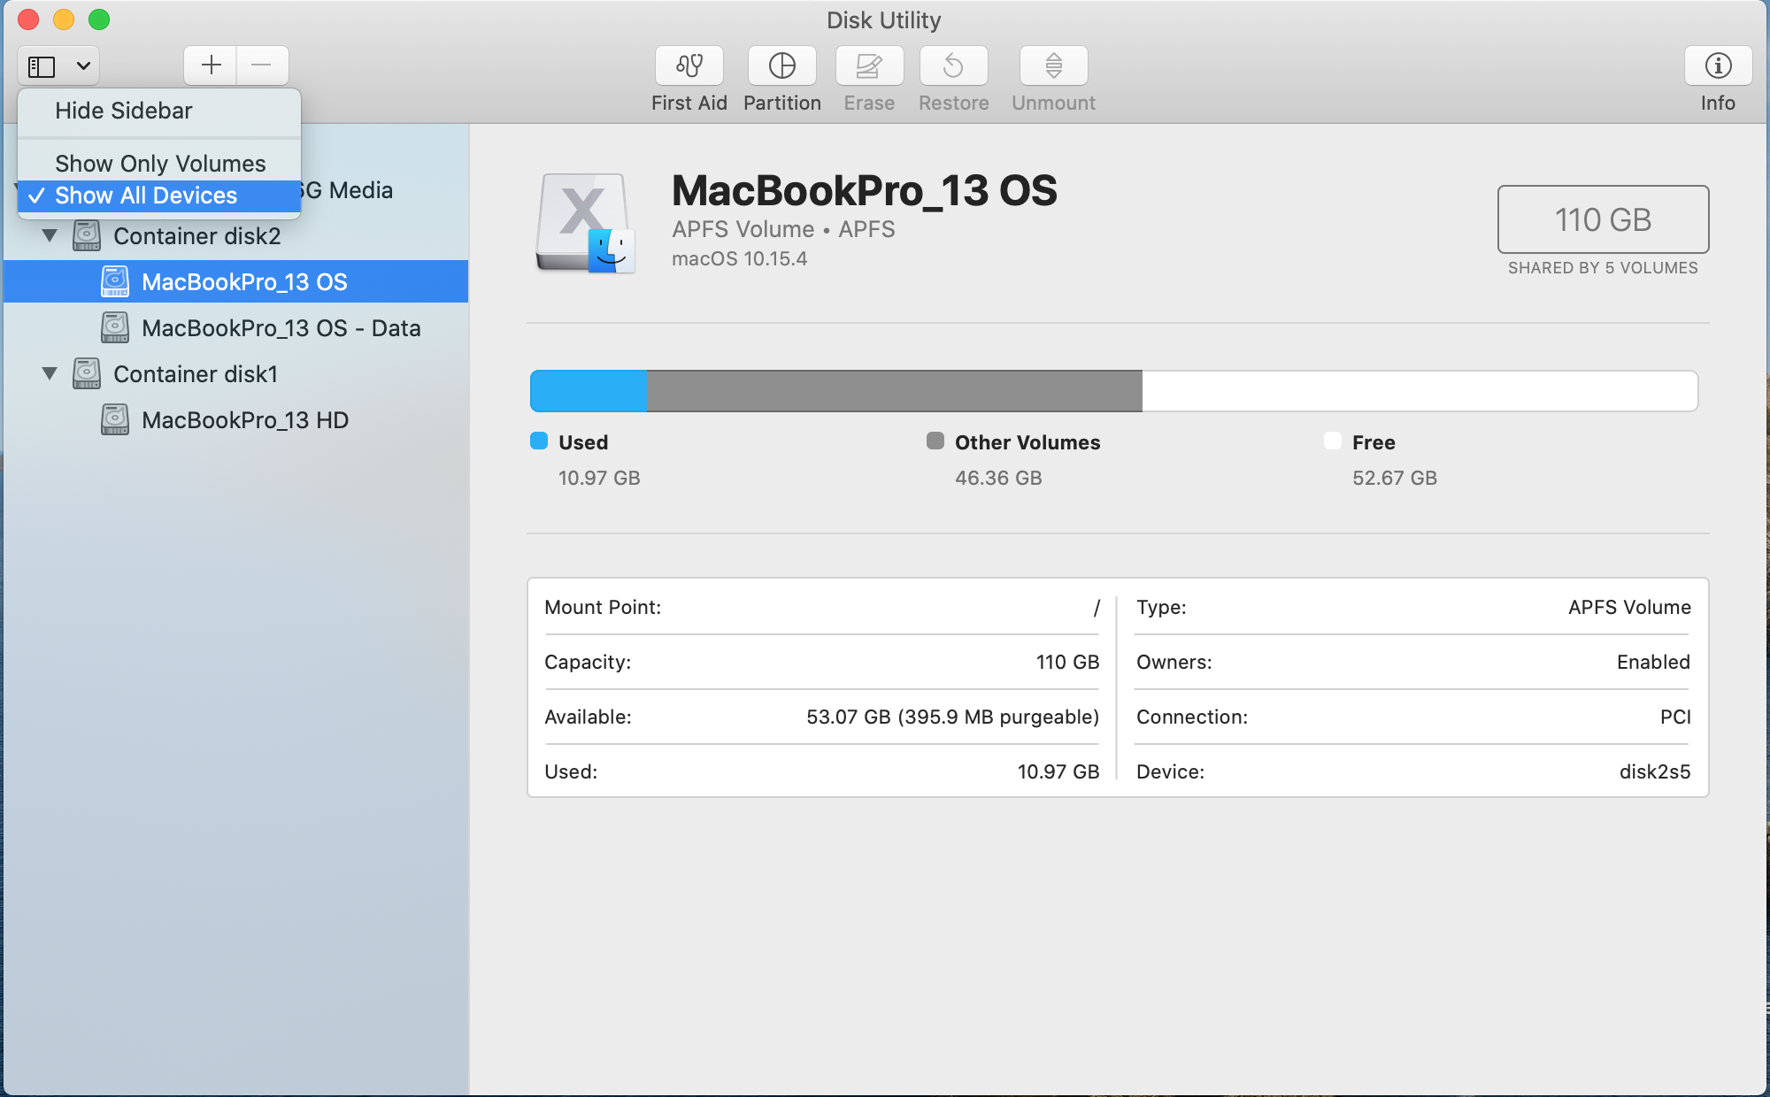This screenshot has width=1770, height=1097.
Task: Collapse Container disk1 disclosure triangle
Action: pyautogui.click(x=50, y=374)
